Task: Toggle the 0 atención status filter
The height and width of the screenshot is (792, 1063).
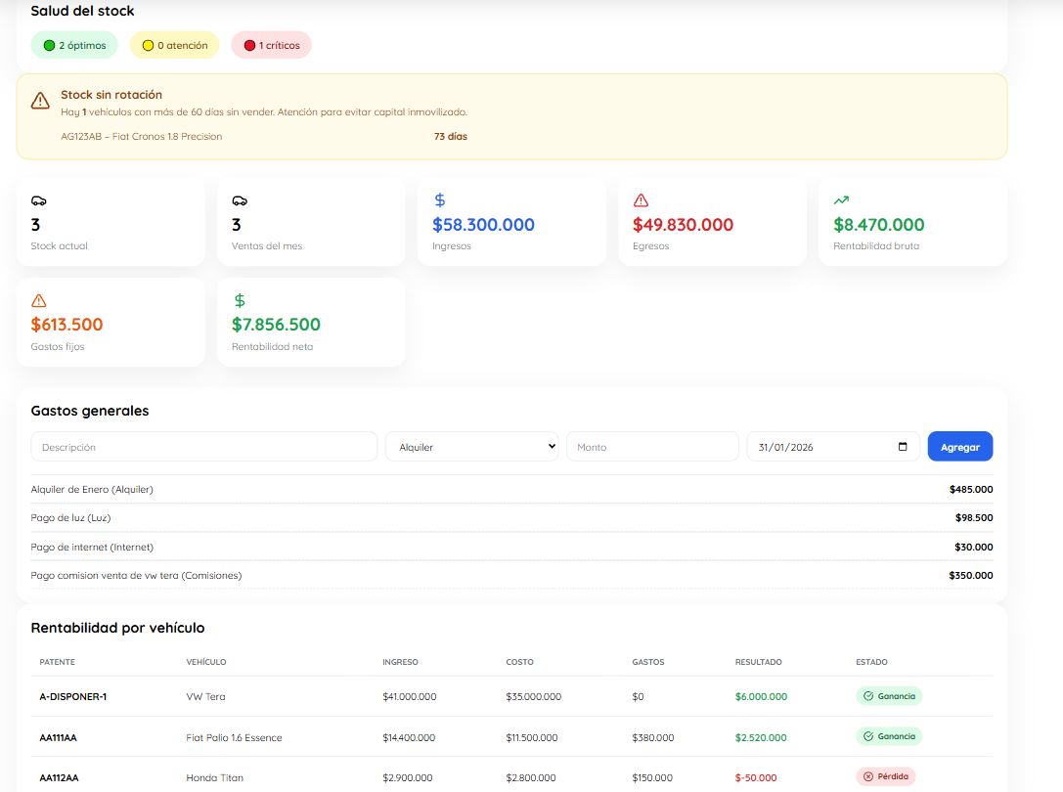Action: tap(173, 44)
